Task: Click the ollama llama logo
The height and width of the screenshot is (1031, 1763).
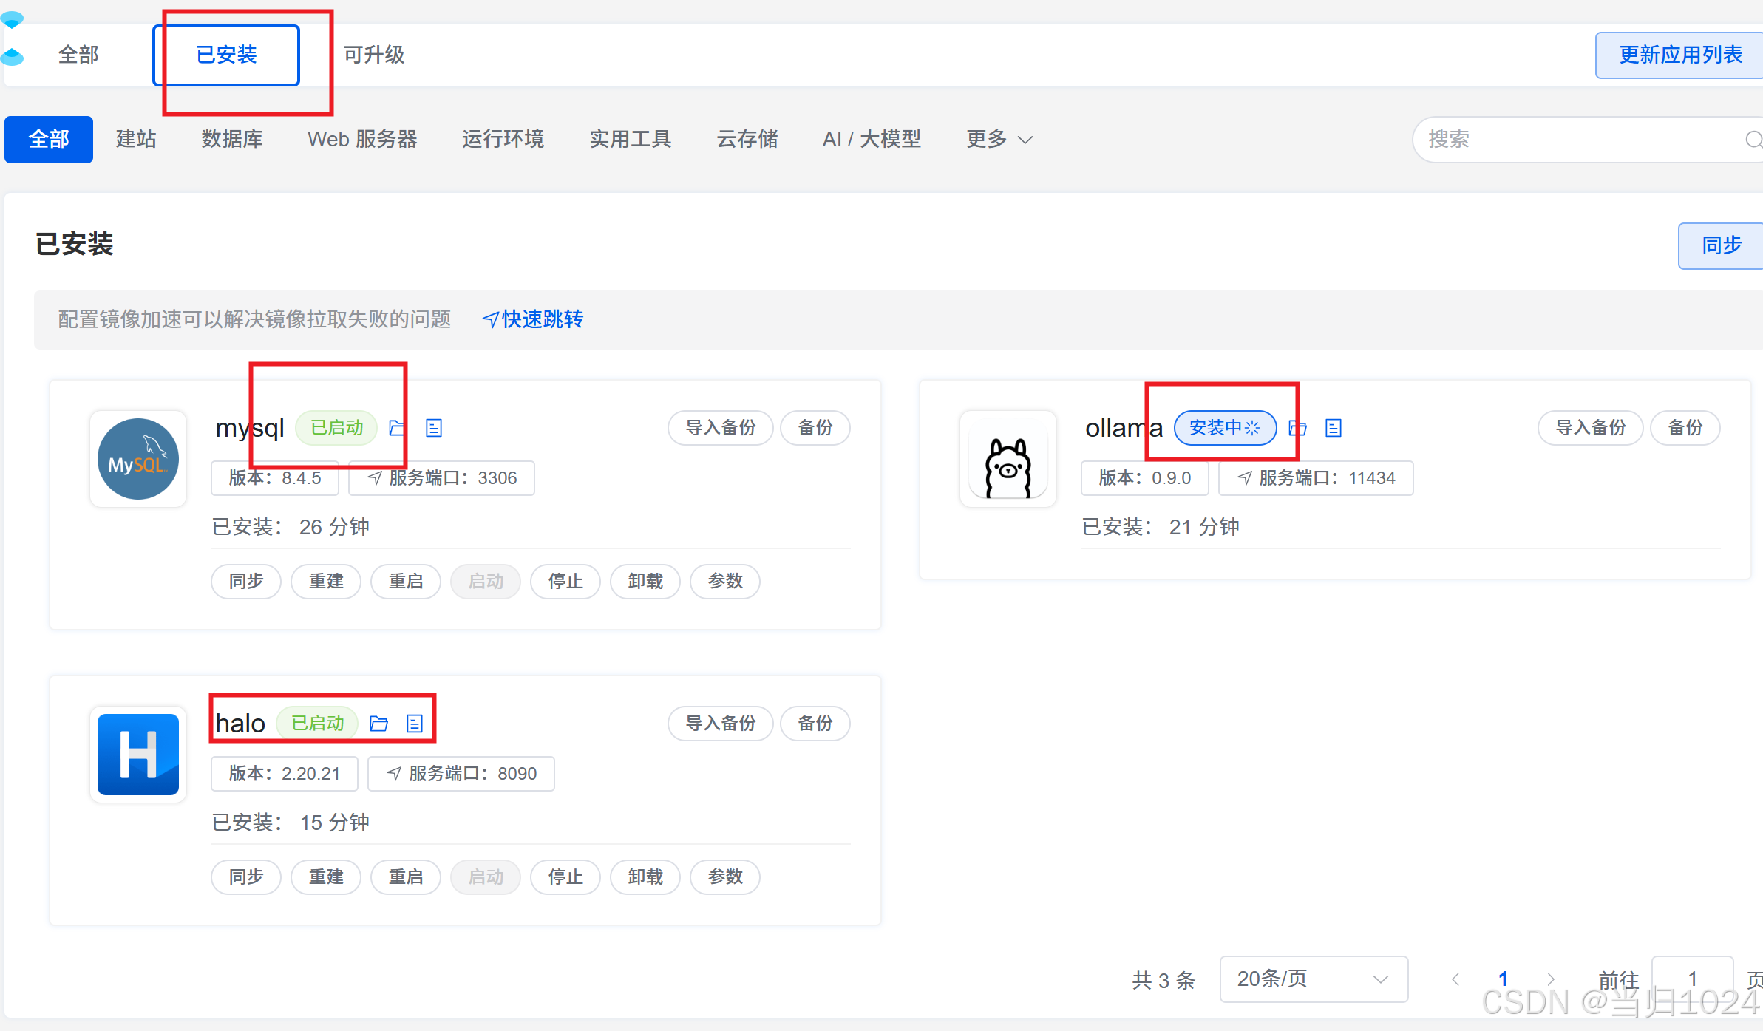Action: coord(1008,459)
